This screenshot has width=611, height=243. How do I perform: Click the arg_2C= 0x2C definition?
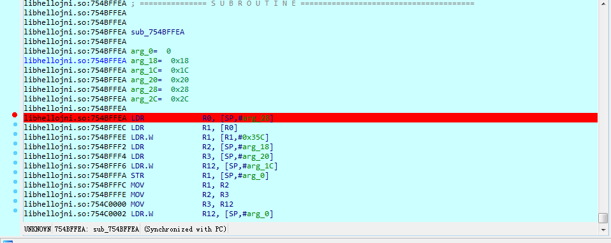159,99
